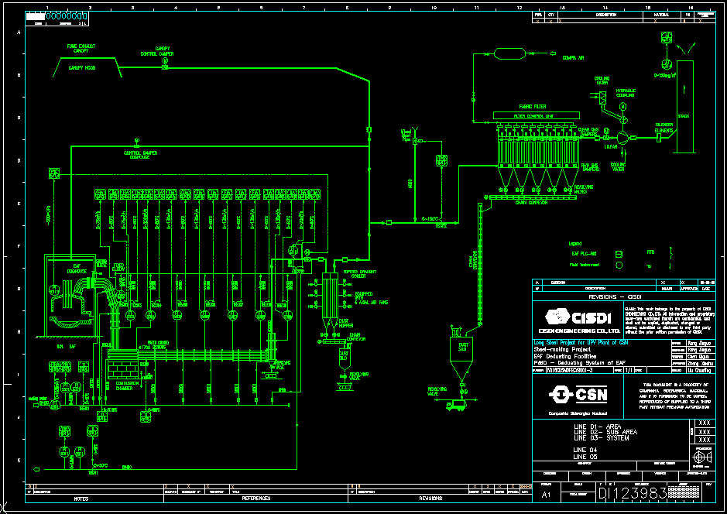727x514 pixels.
Task: Select the REFERENCES block heading
Action: 256,499
